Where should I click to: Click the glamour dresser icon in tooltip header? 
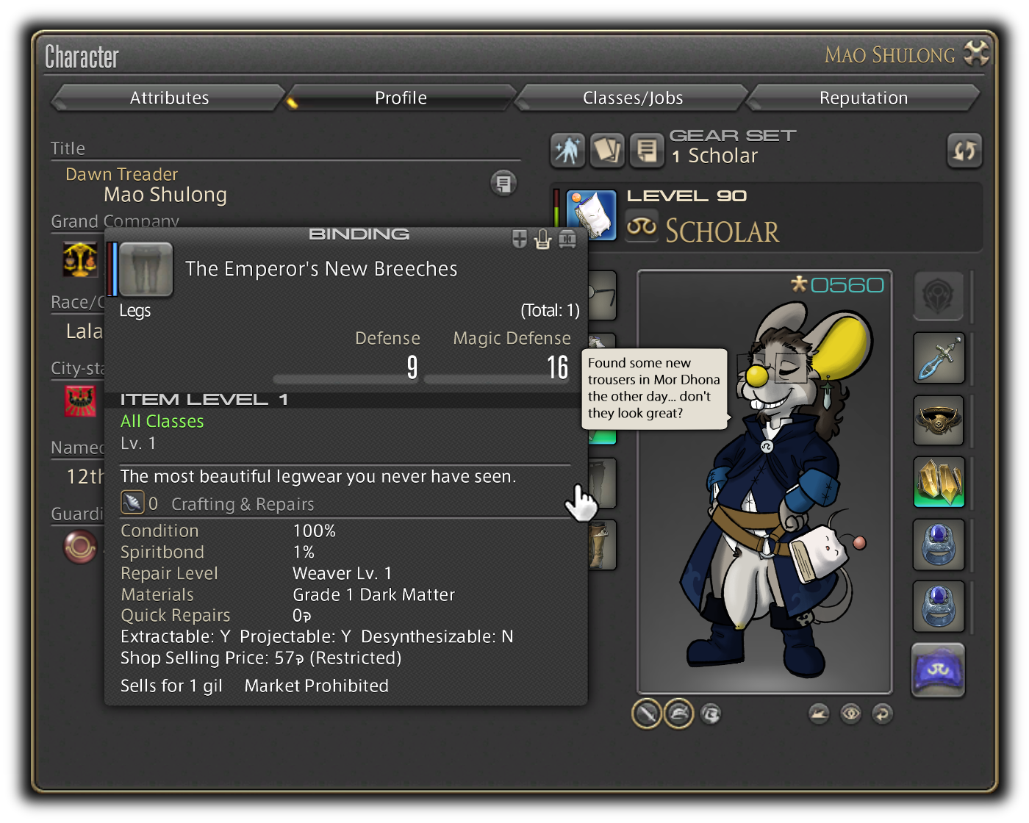(x=543, y=239)
